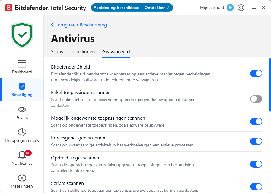The image size is (271, 193).
Task: Click the vertical scrollbar thumb
Action: pos(270,85)
